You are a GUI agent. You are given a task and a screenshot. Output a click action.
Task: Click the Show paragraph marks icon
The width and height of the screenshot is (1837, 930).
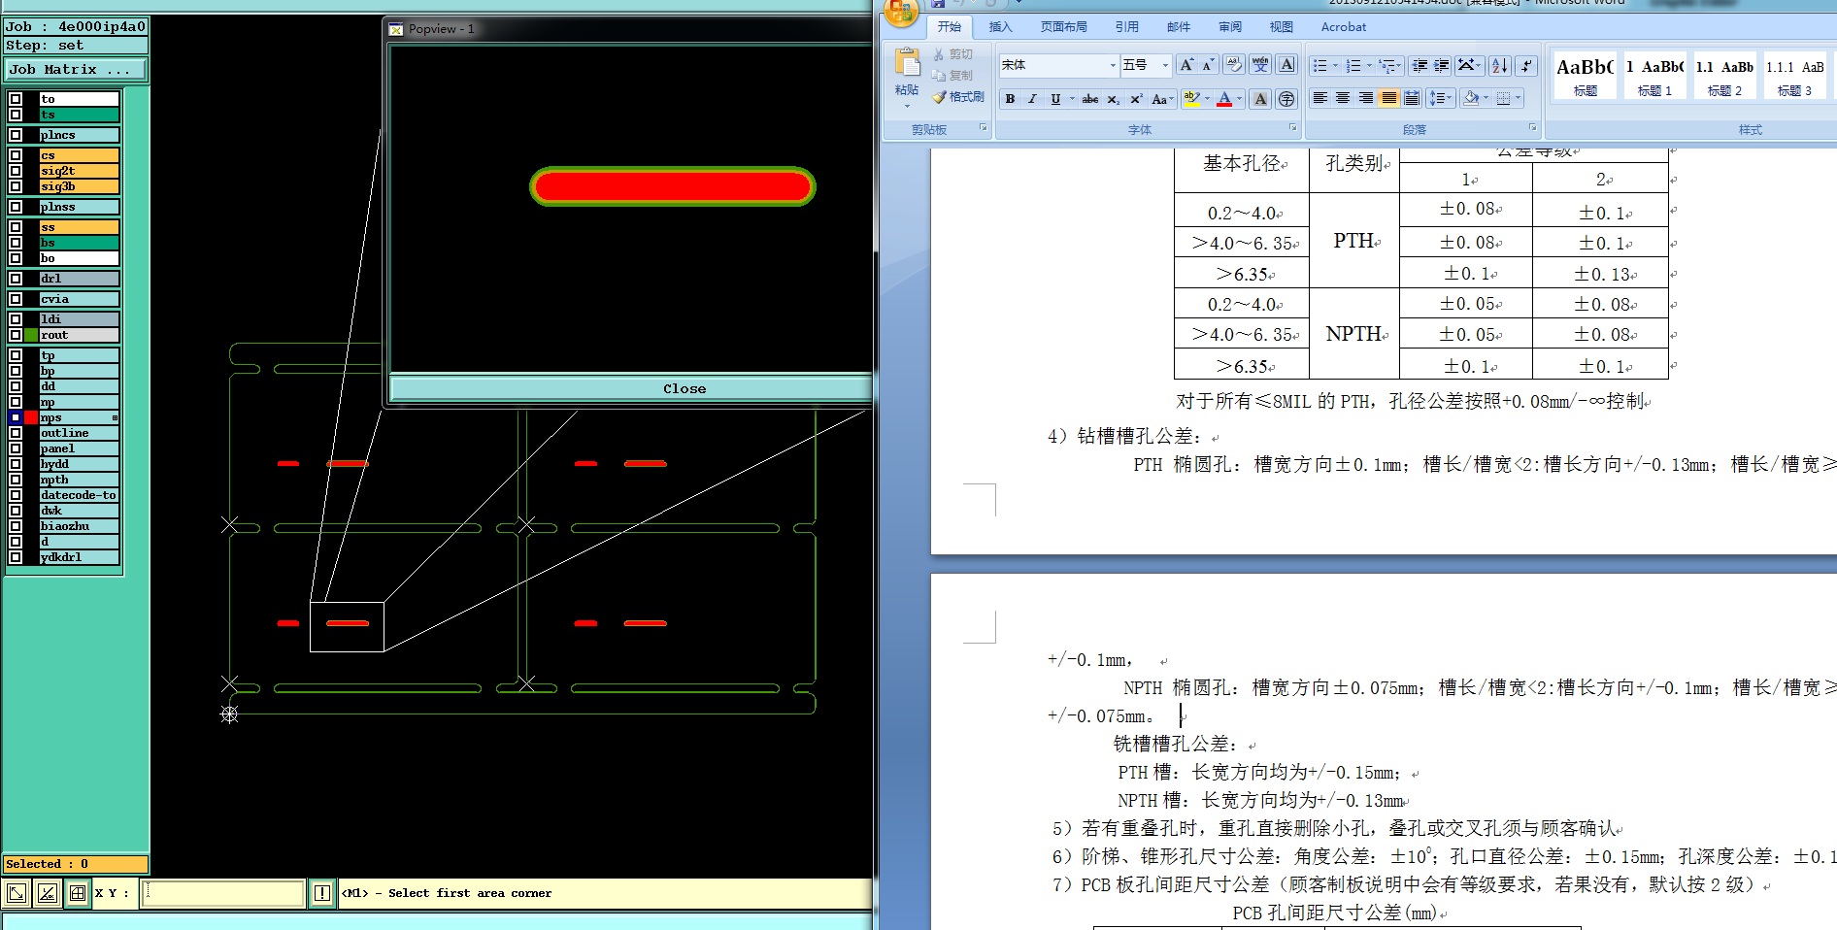click(x=1526, y=65)
